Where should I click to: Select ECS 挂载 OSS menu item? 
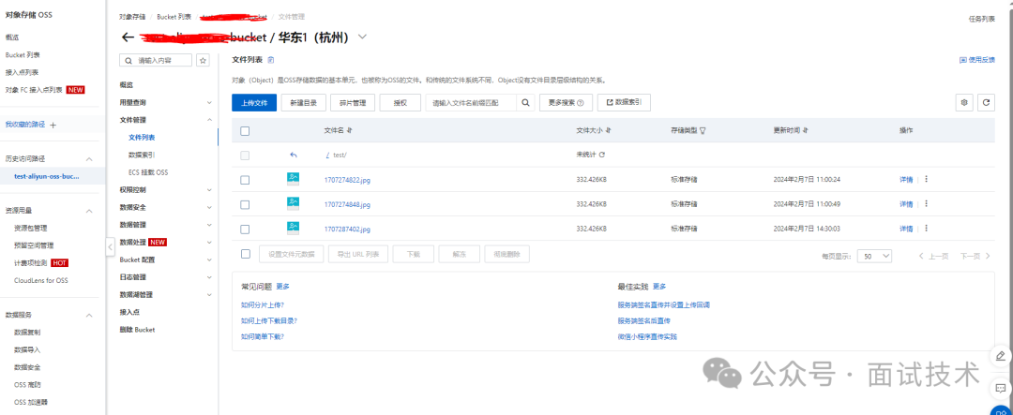point(148,172)
